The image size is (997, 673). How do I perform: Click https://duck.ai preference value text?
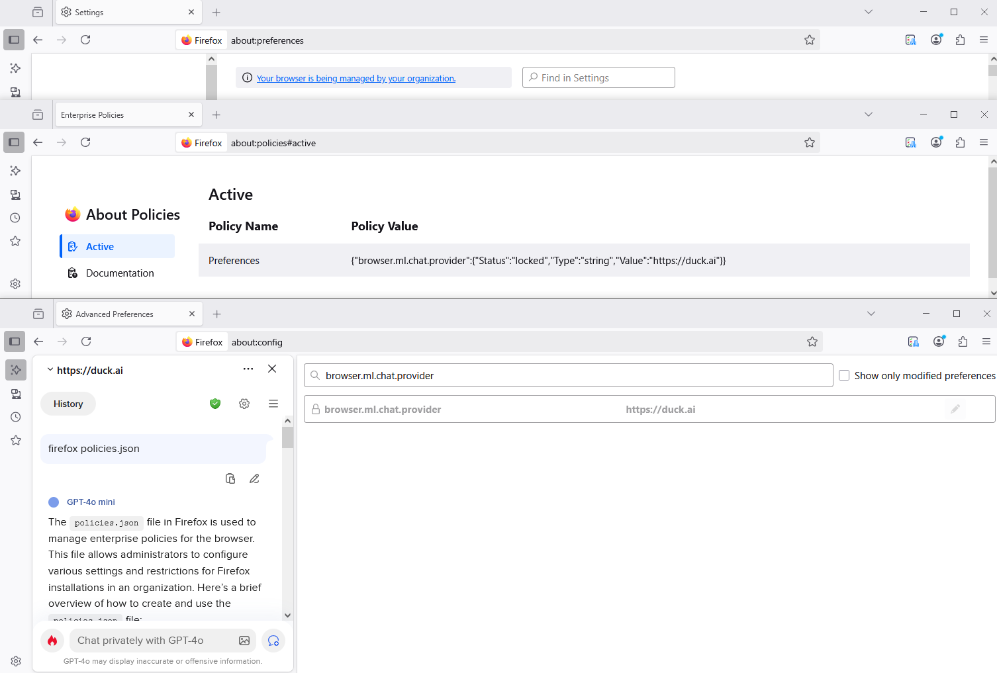tap(661, 410)
